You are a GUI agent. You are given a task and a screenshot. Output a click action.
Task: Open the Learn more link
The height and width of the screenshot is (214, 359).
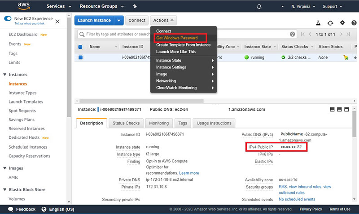[189, 173]
